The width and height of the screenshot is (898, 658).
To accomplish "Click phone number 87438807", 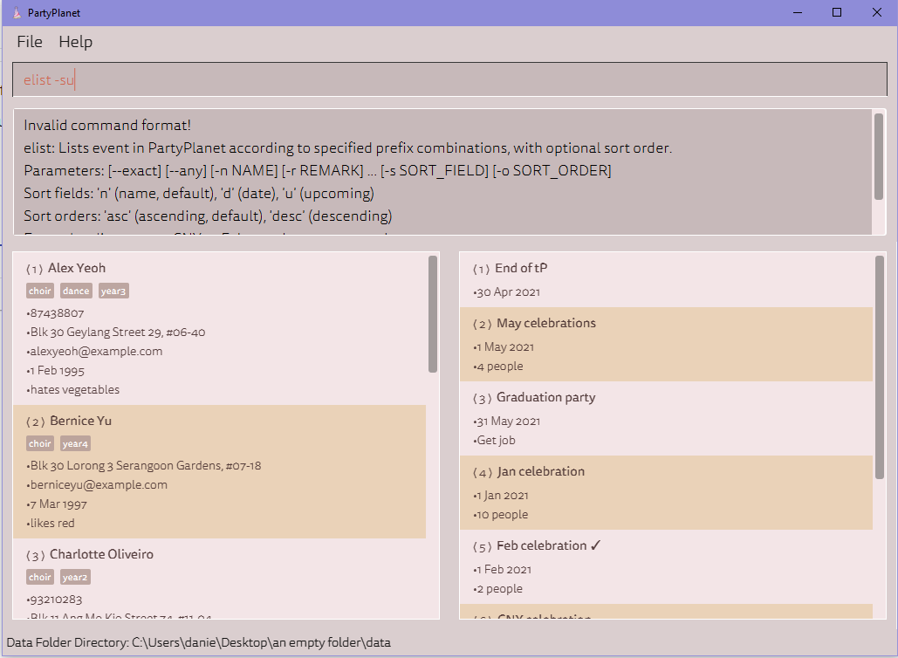I will pos(56,313).
